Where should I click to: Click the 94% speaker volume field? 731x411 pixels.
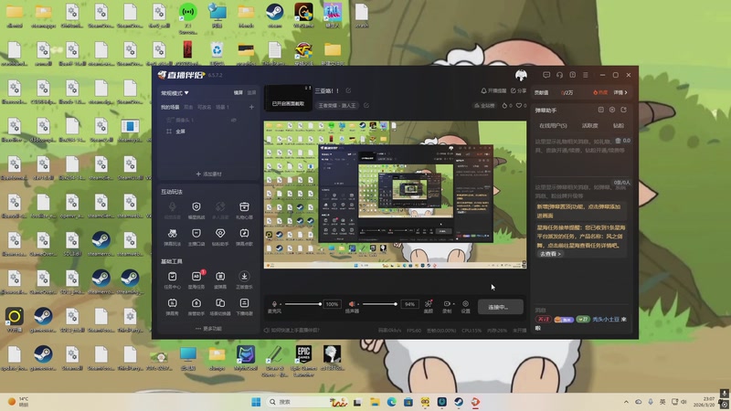pos(409,304)
